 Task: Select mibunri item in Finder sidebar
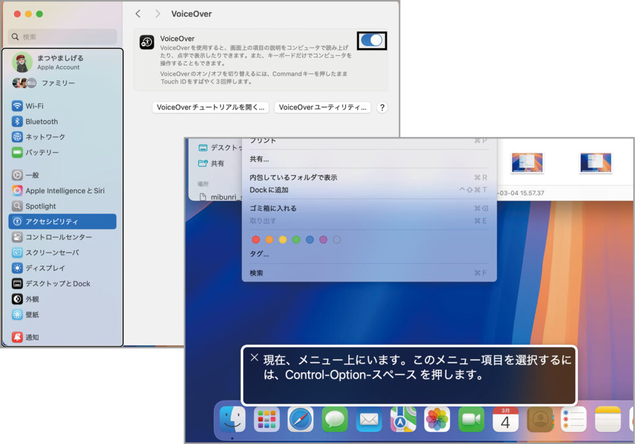pyautogui.click(x=221, y=197)
